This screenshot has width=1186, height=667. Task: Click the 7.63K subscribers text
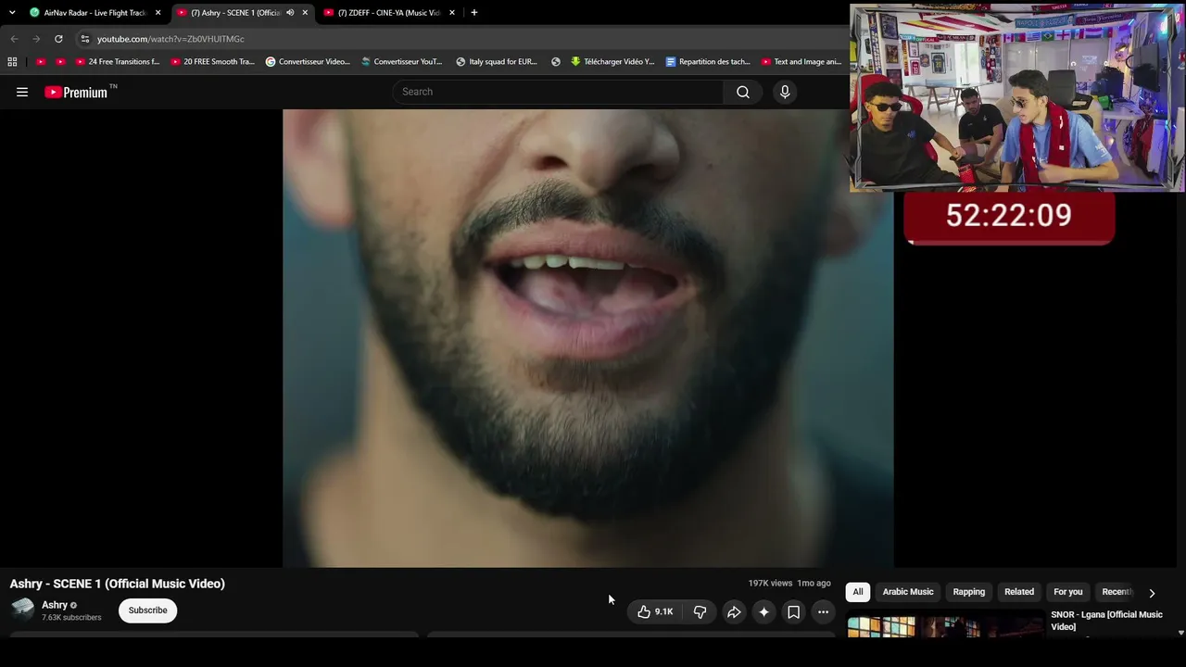pyautogui.click(x=71, y=618)
